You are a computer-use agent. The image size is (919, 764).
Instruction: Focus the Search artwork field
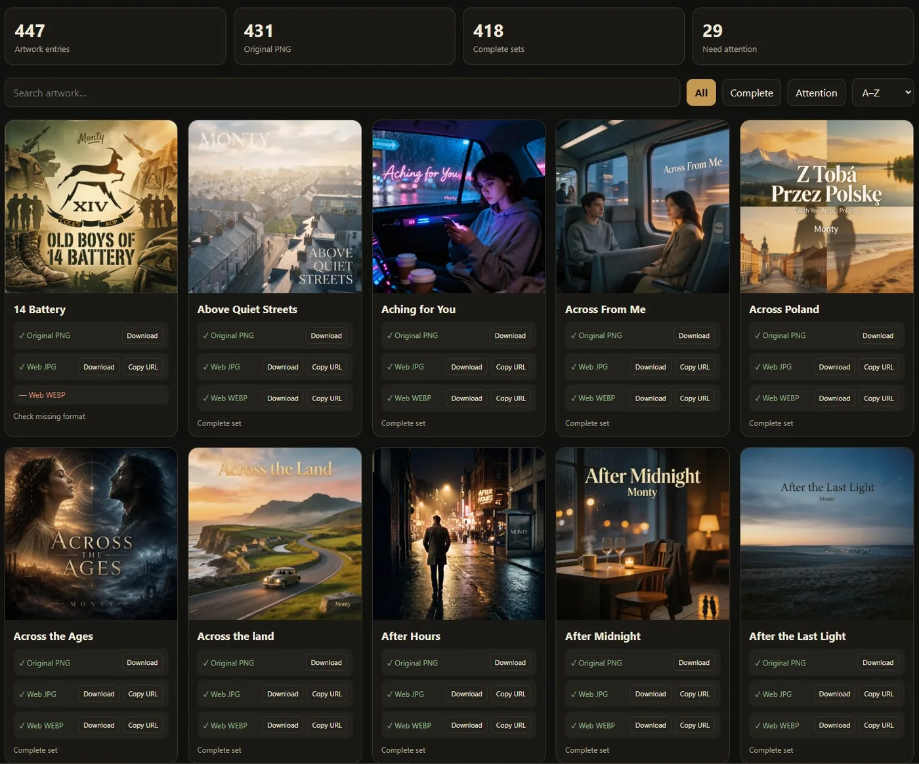[342, 93]
